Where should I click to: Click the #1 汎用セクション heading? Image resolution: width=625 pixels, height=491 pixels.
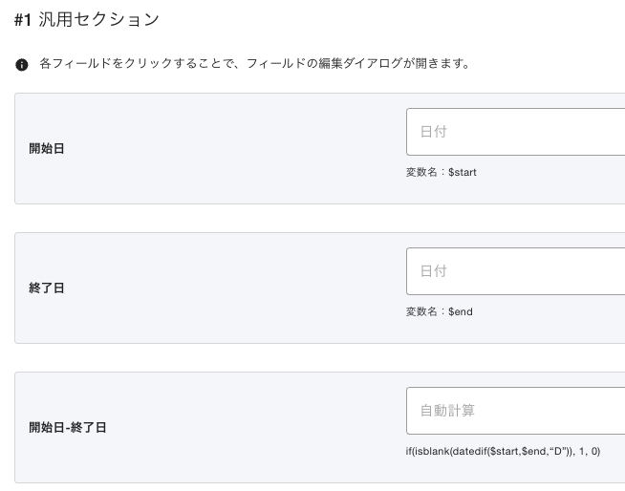tap(87, 19)
